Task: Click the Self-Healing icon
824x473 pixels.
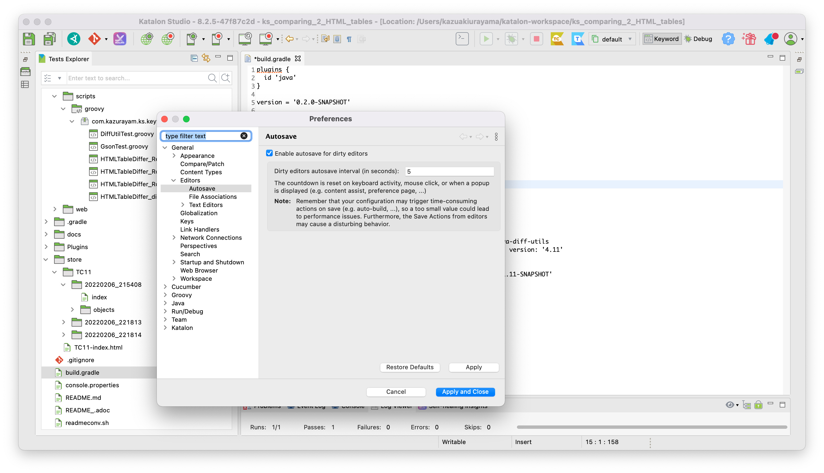Action: tap(120, 39)
